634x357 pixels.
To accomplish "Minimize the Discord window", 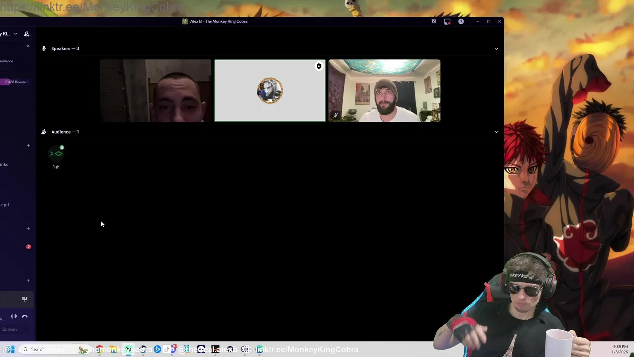I will 477,21.
